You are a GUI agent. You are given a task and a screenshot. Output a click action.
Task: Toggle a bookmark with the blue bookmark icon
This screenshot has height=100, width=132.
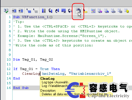tap(44, 11)
